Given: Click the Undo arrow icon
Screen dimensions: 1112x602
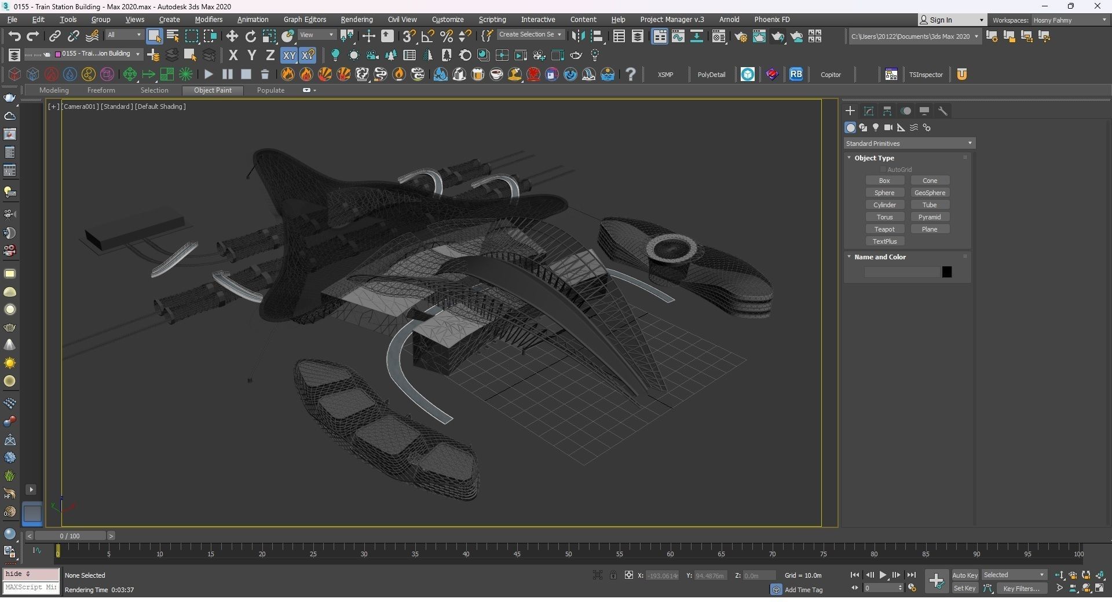Looking at the screenshot, I should (x=14, y=36).
